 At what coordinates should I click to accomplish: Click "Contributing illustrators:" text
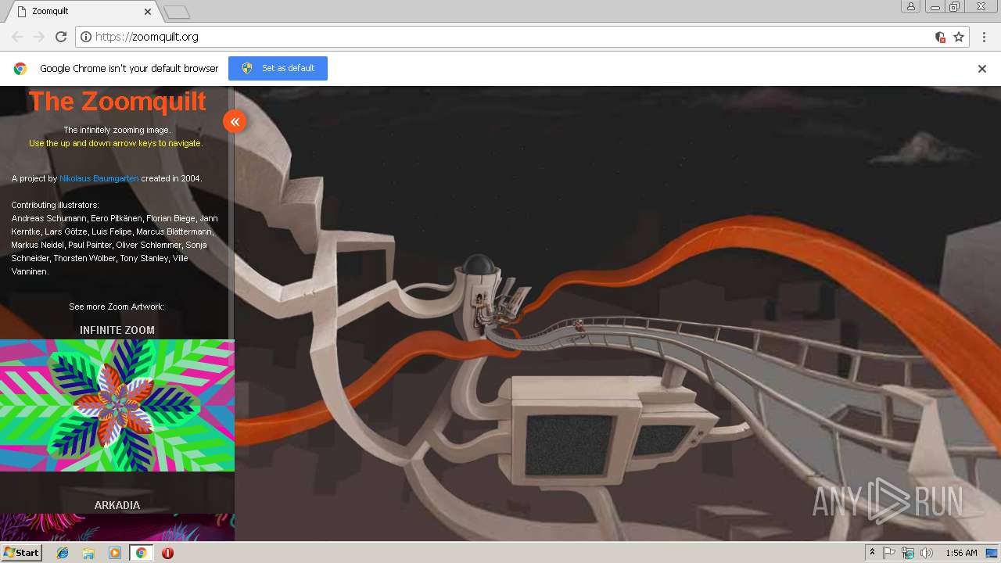click(x=56, y=205)
